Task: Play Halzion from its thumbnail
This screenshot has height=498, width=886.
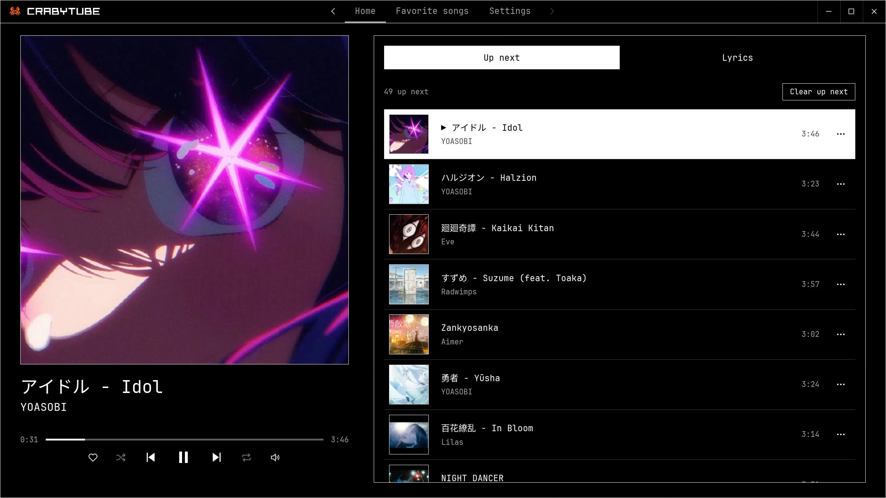Action: [409, 184]
